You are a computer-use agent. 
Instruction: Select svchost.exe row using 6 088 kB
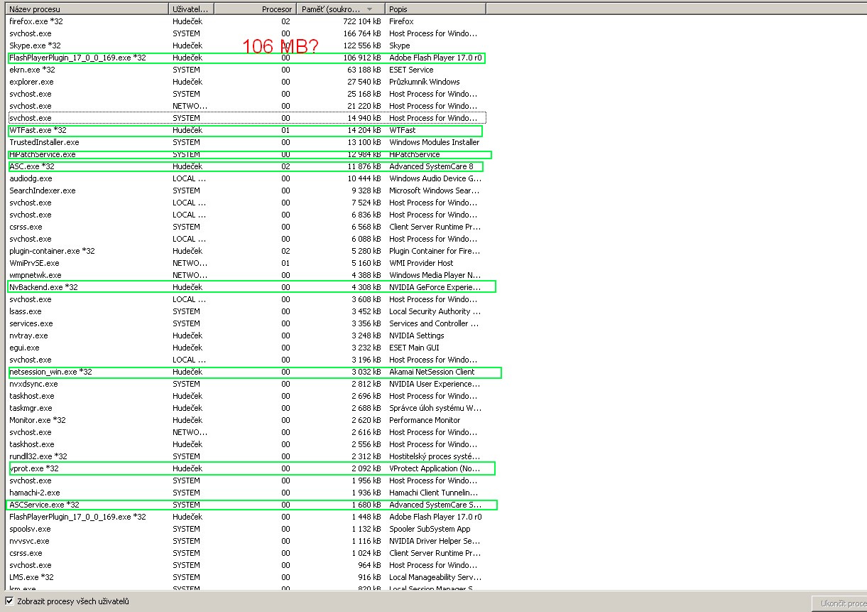tap(246, 239)
